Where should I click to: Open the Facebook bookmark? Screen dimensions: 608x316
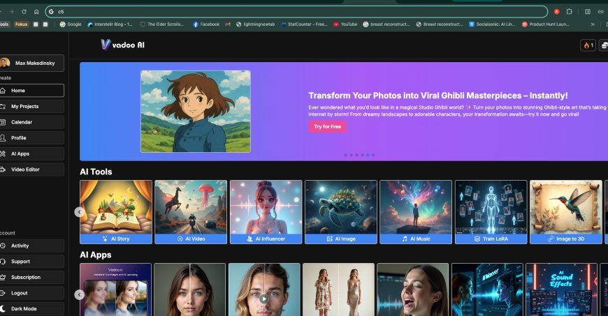pyautogui.click(x=206, y=24)
